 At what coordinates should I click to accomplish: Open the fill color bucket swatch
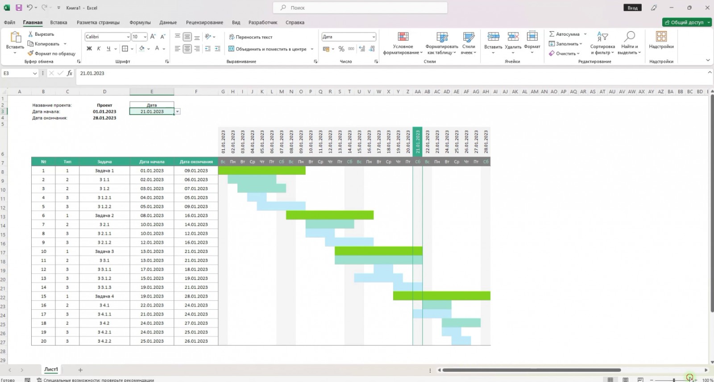click(141, 49)
